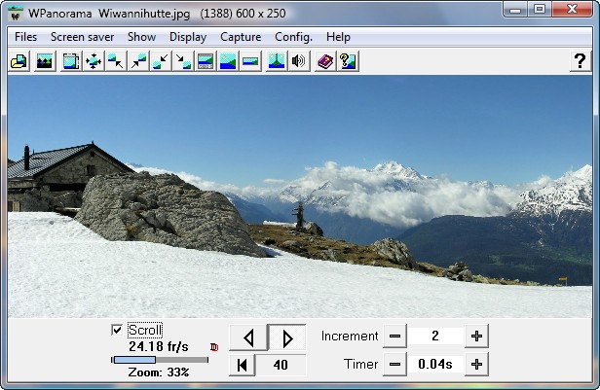Click the open file toolbar icon

tap(18, 61)
